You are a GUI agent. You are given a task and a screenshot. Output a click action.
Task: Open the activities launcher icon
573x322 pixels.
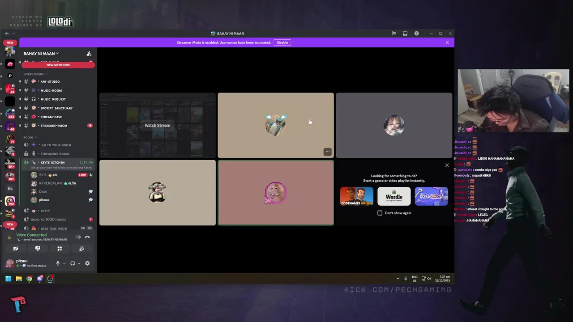(60, 248)
